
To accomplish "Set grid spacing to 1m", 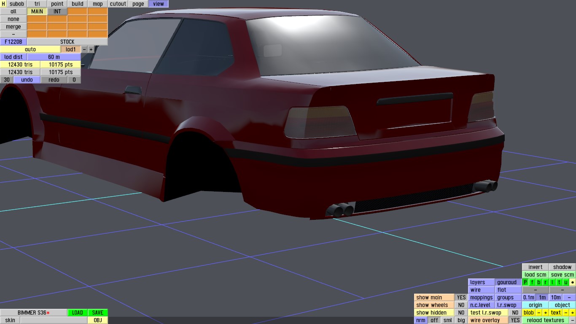I will click(542, 297).
